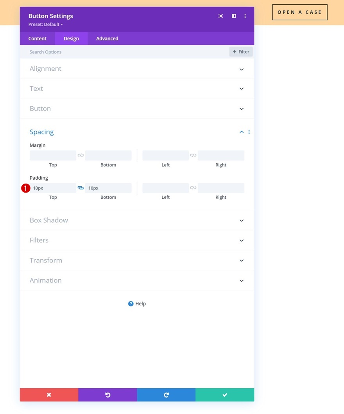Click the split view layout icon

[234, 16]
